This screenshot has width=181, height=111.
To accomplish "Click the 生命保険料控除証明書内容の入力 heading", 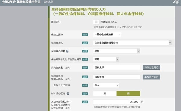I will pyautogui.click(x=78, y=9).
